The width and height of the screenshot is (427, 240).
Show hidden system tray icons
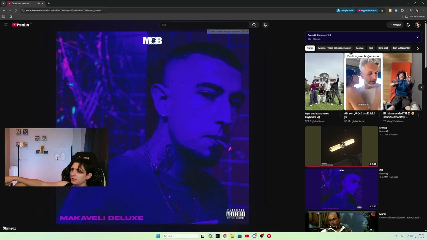point(397,236)
